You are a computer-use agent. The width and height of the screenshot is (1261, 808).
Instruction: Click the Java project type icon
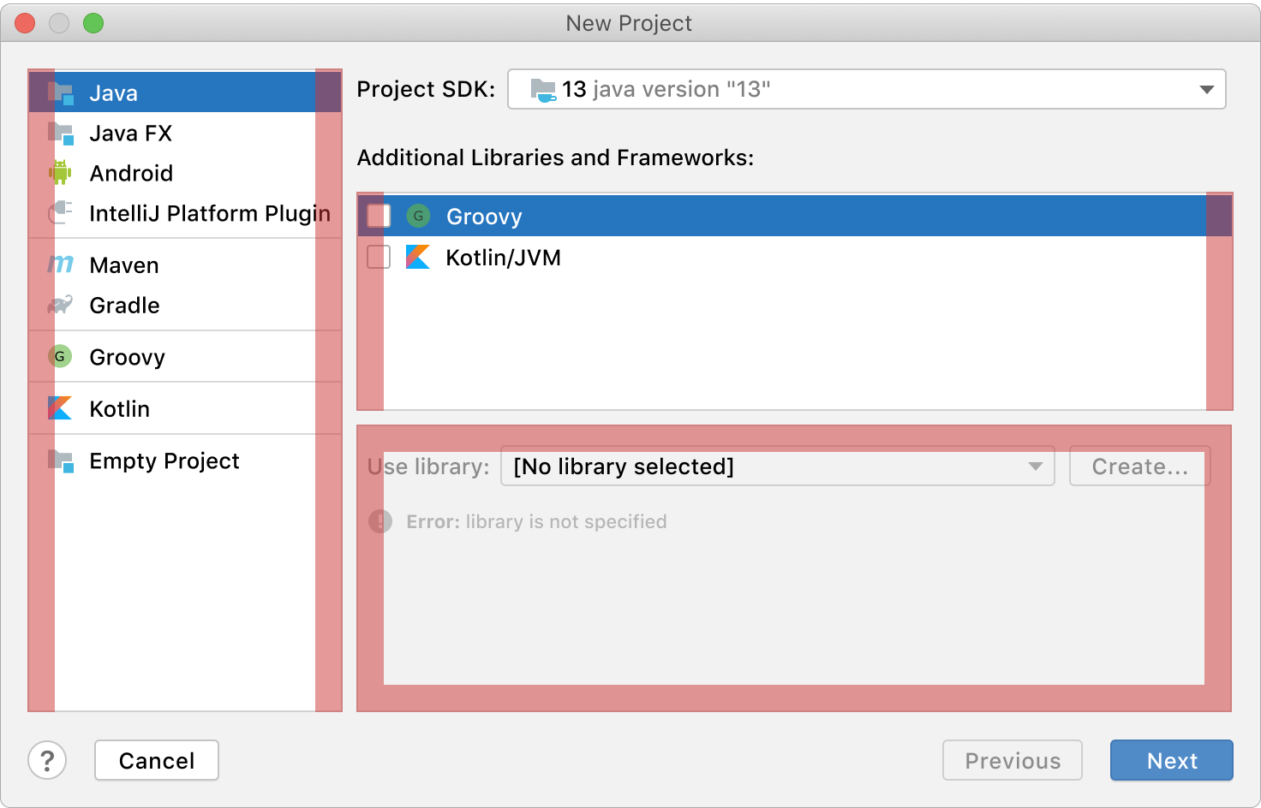tap(61, 92)
